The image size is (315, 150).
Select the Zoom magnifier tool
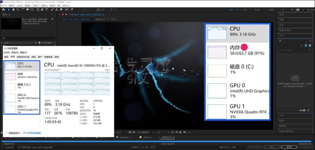[18, 10]
